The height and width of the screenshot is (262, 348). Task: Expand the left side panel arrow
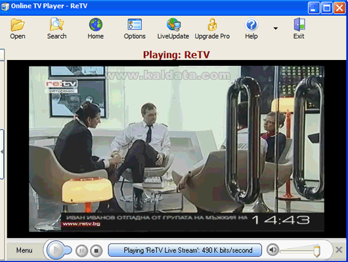click(2, 152)
